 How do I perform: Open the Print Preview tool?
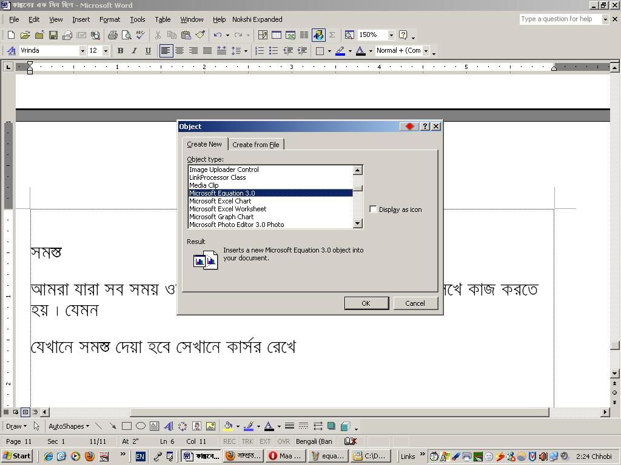(126, 35)
